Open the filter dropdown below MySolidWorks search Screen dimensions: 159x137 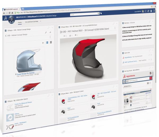point(127,86)
